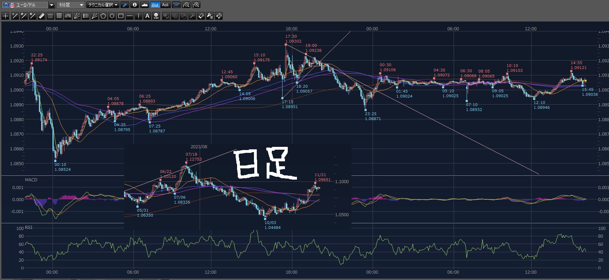This screenshot has width=609, height=280.
Task: Click the 12:10 1.08946 low label
Action: pyautogui.click(x=541, y=105)
